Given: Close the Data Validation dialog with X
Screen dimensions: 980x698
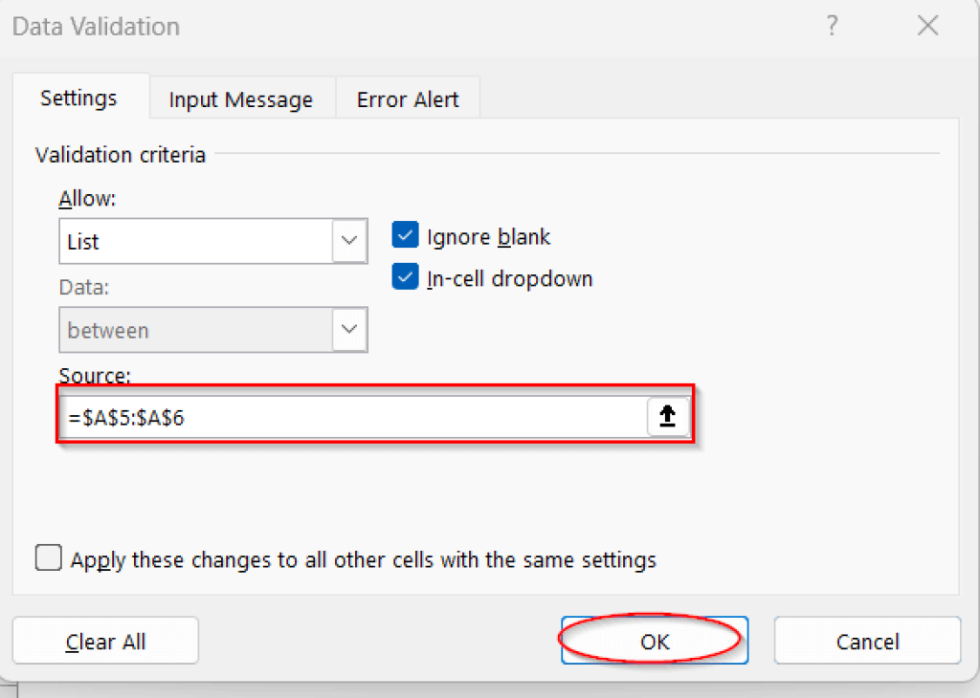Looking at the screenshot, I should [x=926, y=26].
